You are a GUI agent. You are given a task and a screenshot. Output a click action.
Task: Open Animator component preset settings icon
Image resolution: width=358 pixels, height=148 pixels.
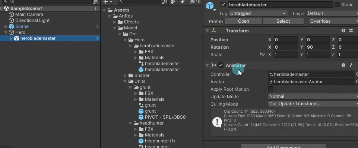point(351,65)
